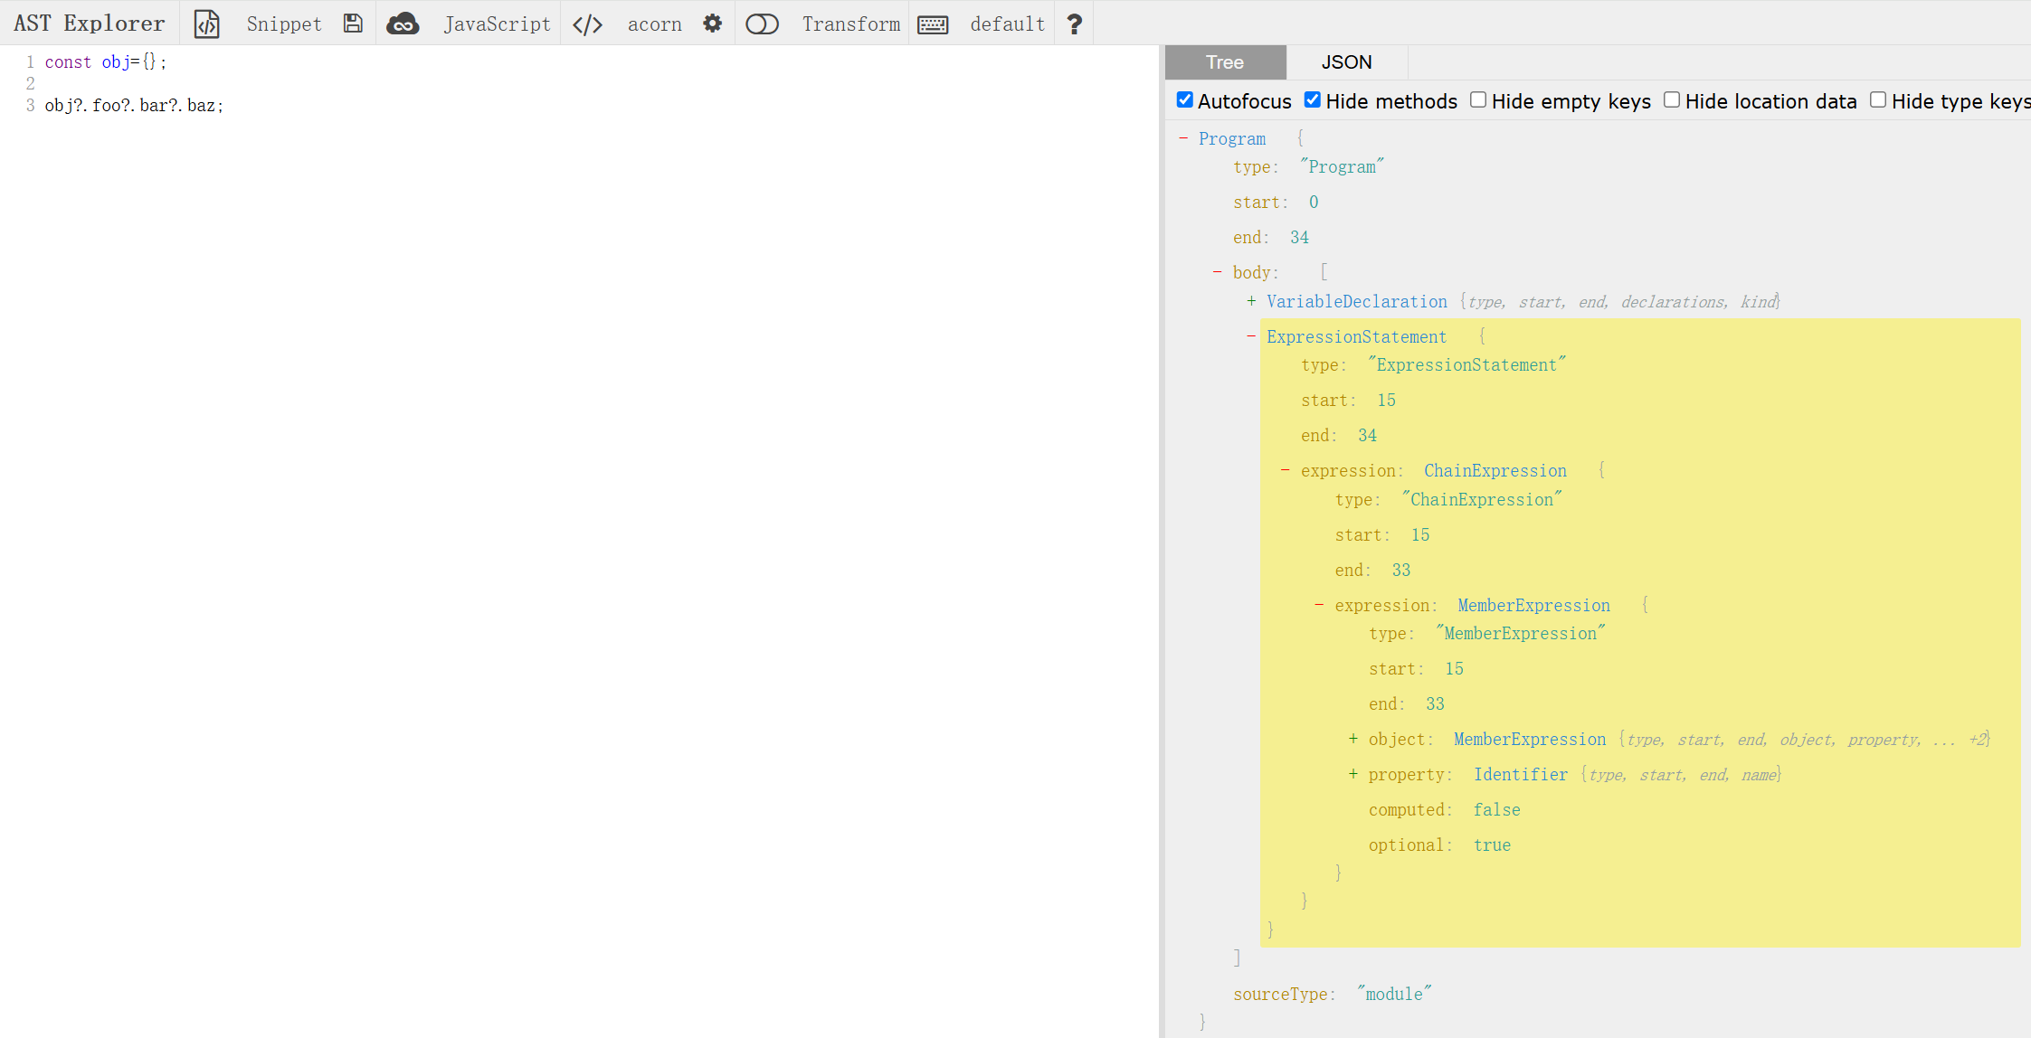Toggle the Autofocus checkbox
Screen dimensions: 2031x1038
[x=1181, y=100]
